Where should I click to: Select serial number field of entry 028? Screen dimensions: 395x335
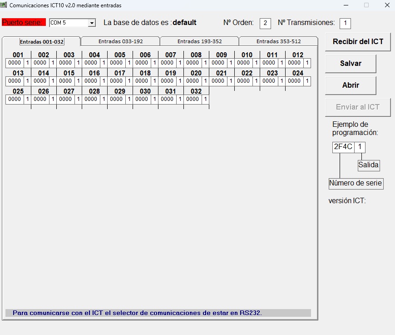(x=91, y=99)
